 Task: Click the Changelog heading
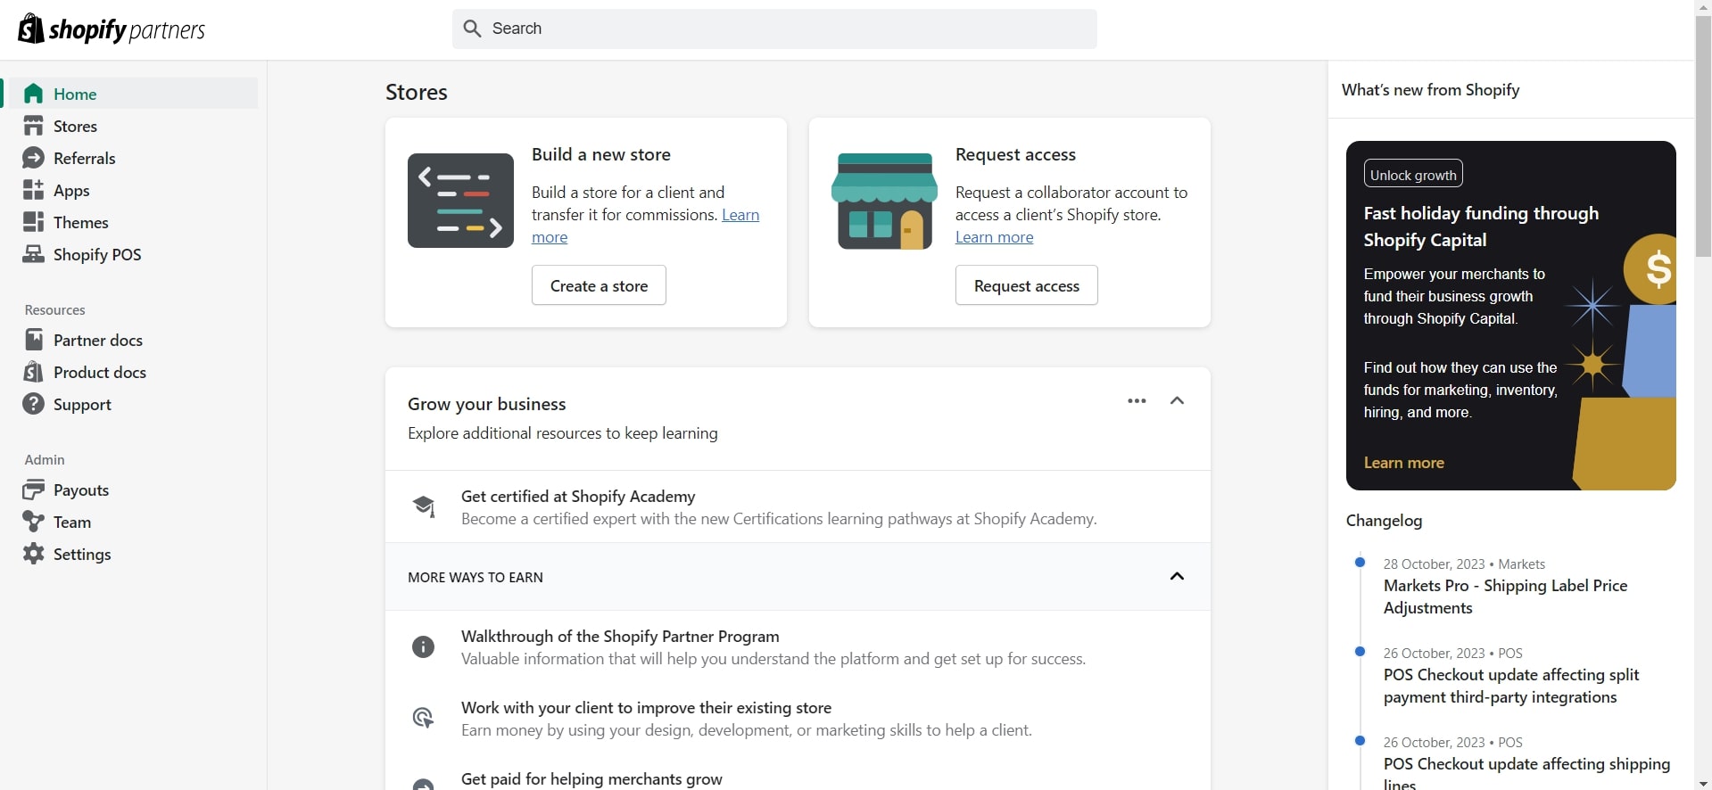1384,521
